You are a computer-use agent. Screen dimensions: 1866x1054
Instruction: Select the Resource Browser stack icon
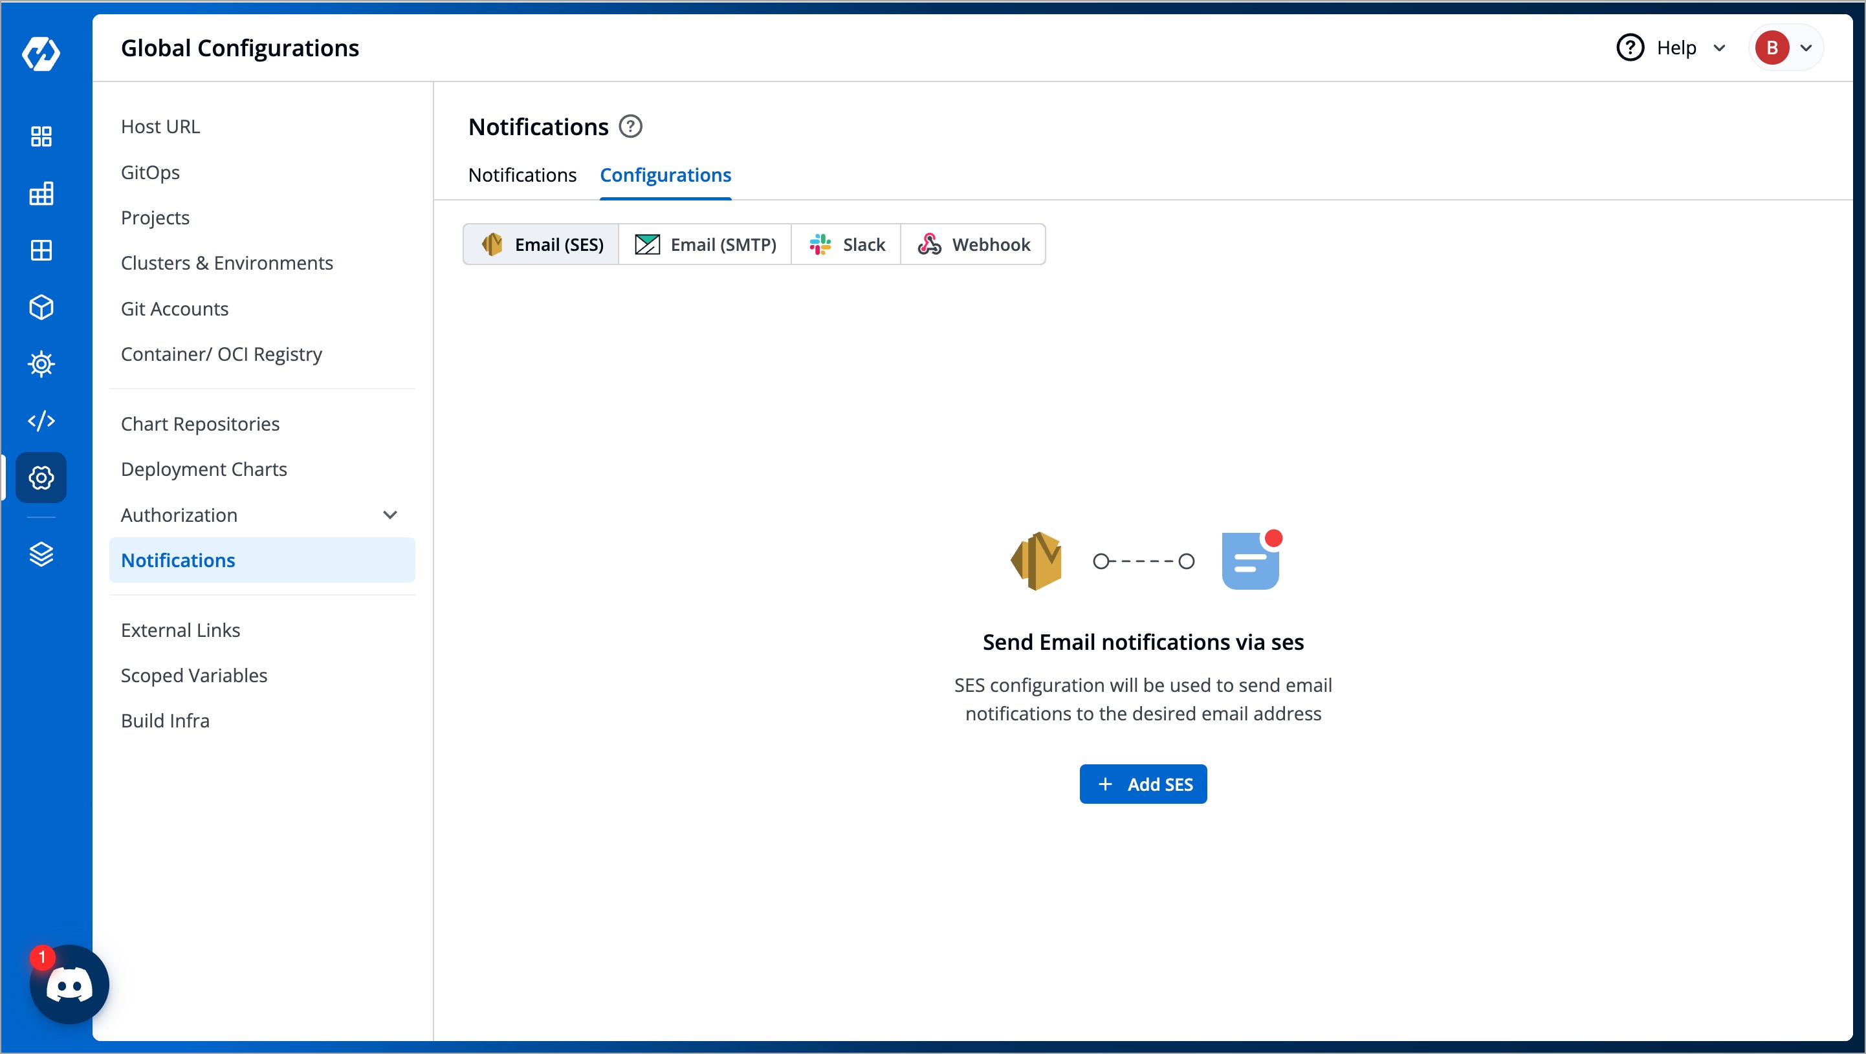pos(41,555)
